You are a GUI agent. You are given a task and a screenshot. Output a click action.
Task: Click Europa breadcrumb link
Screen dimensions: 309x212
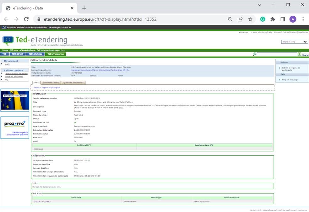pyautogui.click(x=5, y=50)
